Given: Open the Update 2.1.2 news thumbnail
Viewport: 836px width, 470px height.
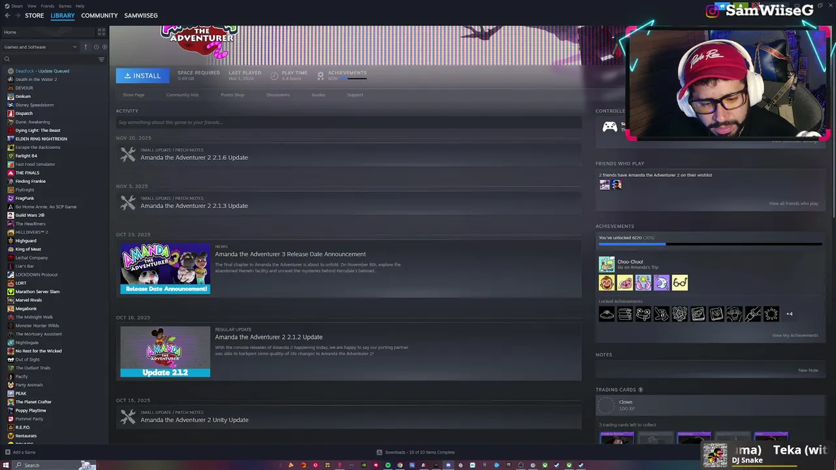Looking at the screenshot, I should 165,352.
